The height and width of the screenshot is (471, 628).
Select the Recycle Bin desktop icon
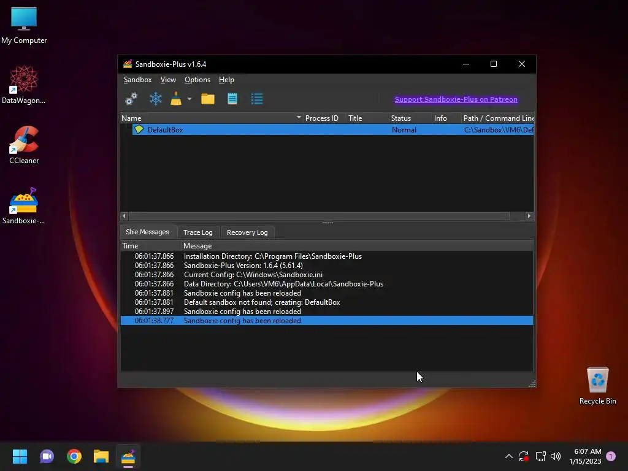click(x=597, y=385)
